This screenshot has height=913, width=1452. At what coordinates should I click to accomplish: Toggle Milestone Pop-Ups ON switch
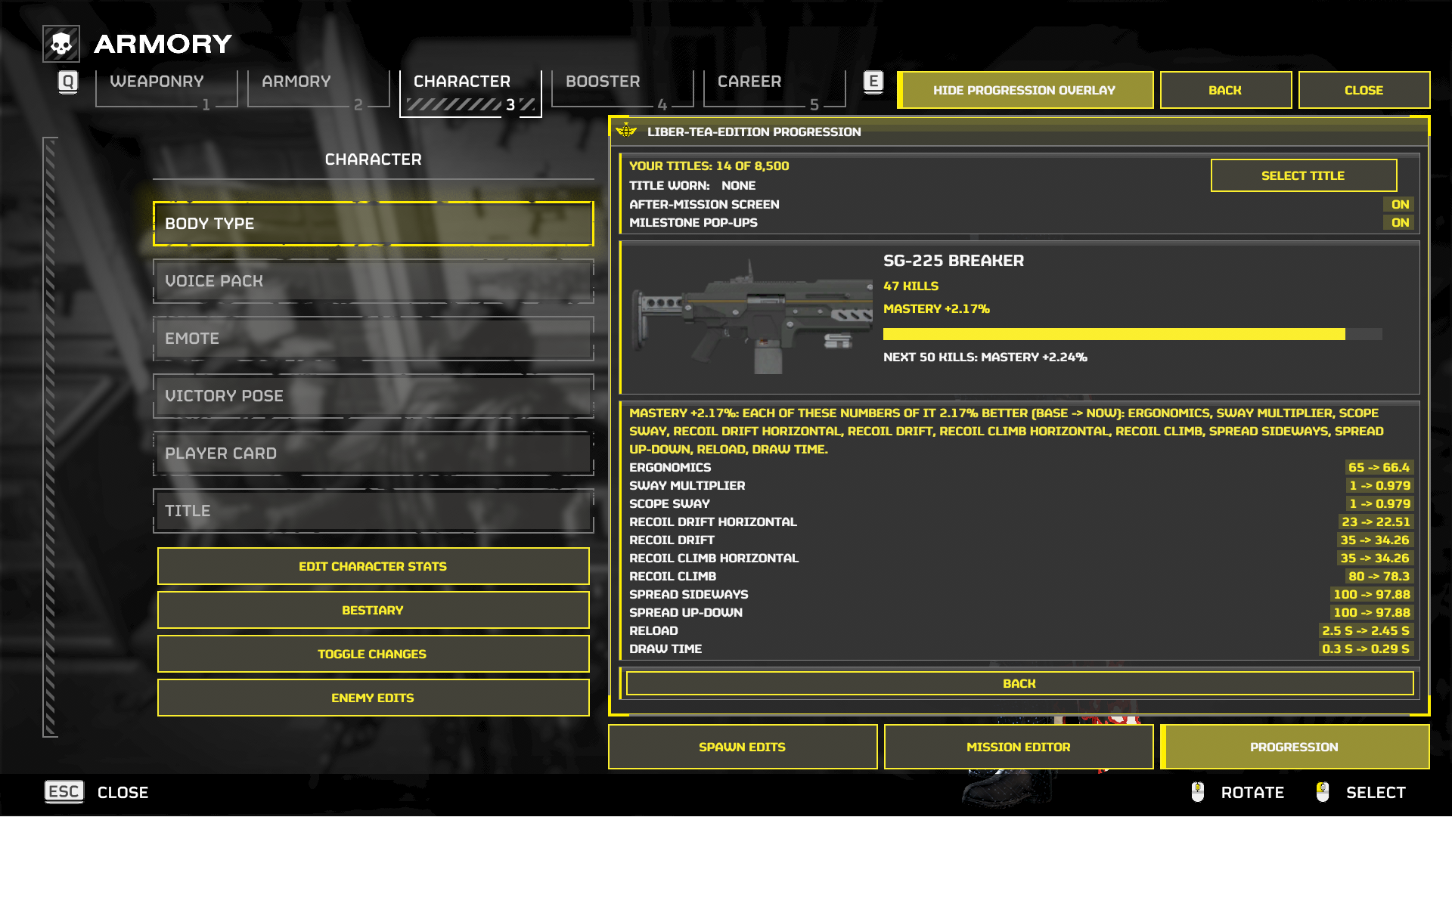point(1400,222)
